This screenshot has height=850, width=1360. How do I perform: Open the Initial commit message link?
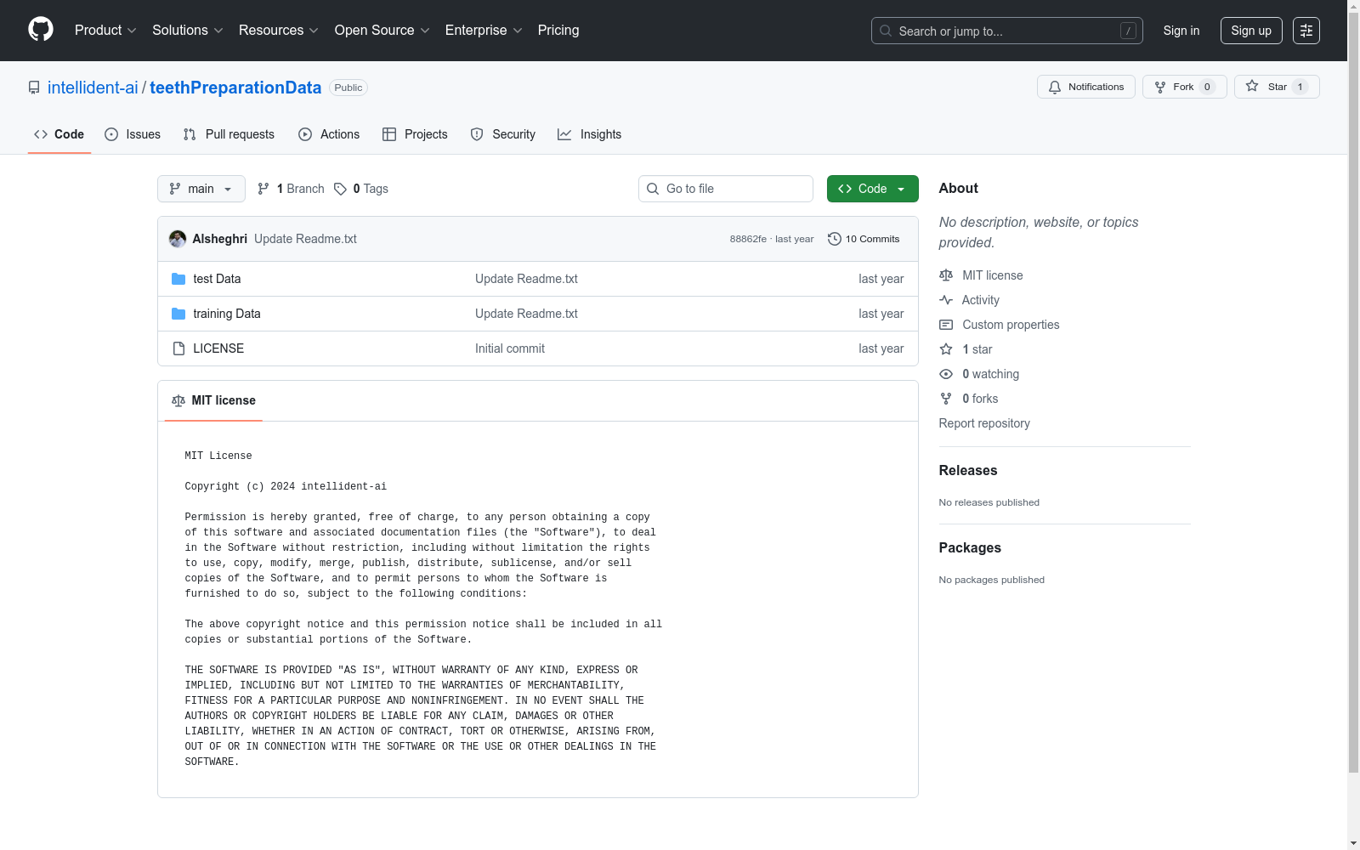[510, 348]
